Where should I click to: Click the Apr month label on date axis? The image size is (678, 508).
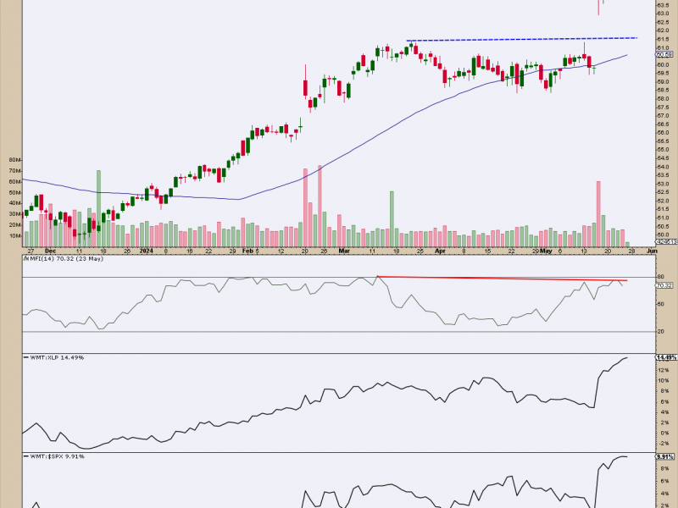pos(440,251)
